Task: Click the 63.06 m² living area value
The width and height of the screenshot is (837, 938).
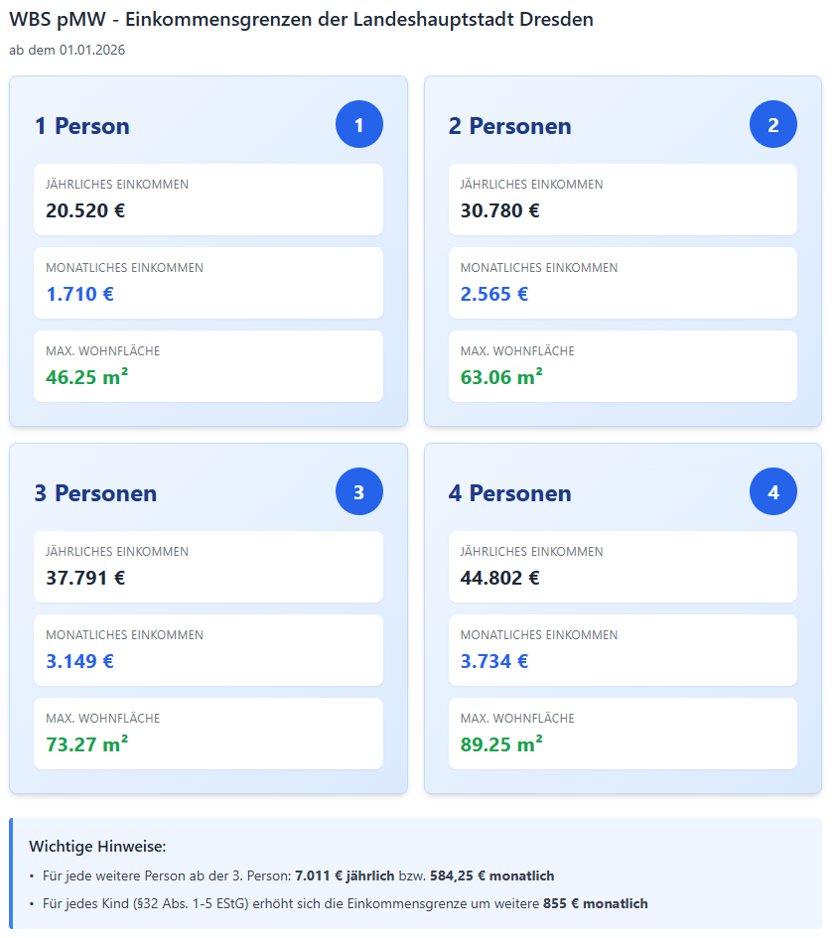Action: point(501,377)
